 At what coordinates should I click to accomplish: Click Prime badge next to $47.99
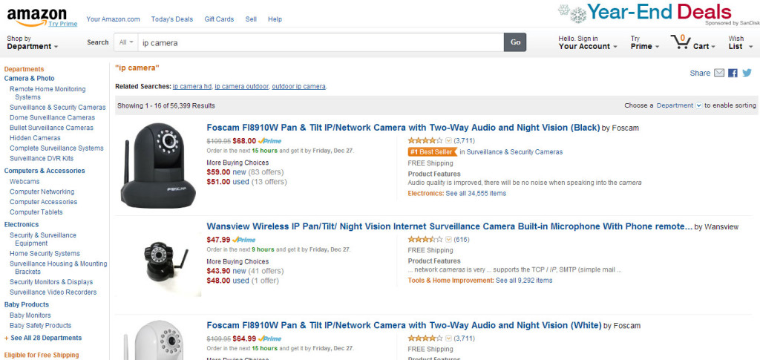pyautogui.click(x=243, y=240)
